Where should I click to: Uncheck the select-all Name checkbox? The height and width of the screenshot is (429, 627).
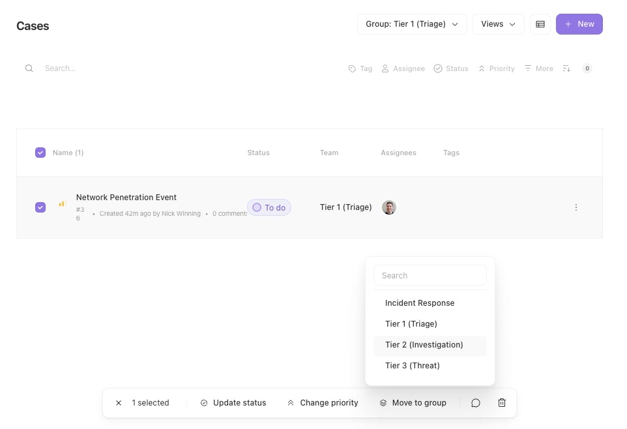tap(40, 153)
